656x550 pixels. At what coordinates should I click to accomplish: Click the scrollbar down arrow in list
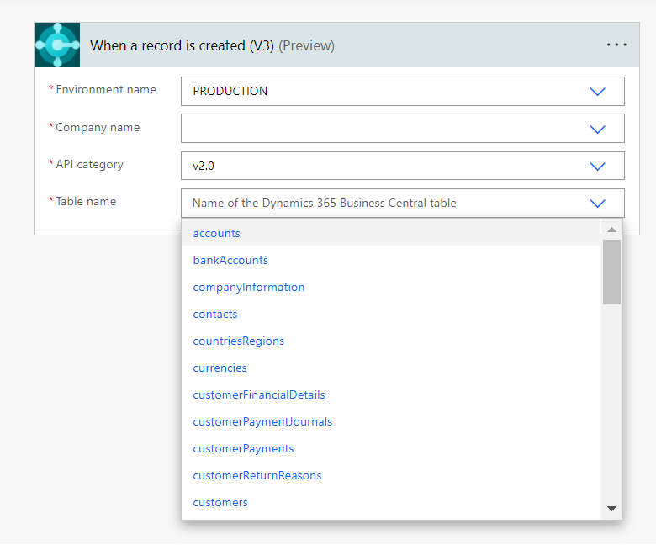point(611,508)
